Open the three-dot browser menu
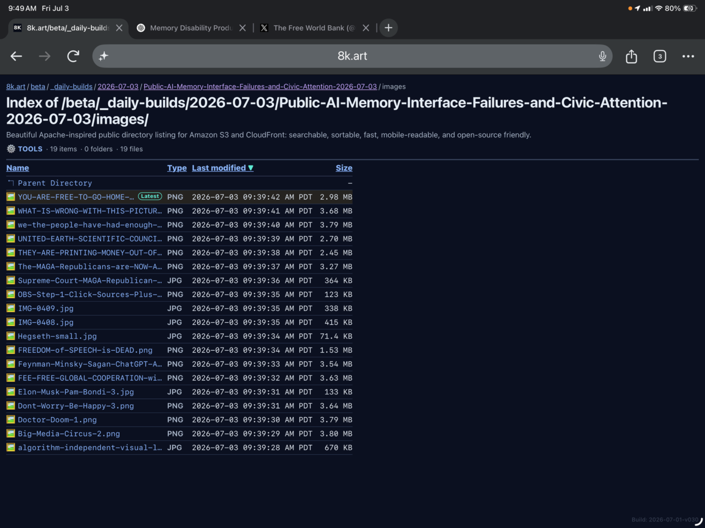This screenshot has width=705, height=528. pyautogui.click(x=688, y=56)
